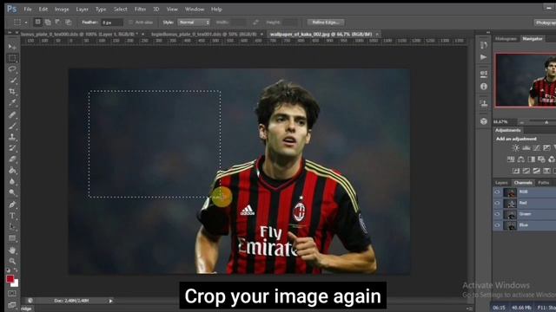Viewport: 556px width, 312px height.
Task: Add a Levels adjustment
Action: tap(526, 148)
